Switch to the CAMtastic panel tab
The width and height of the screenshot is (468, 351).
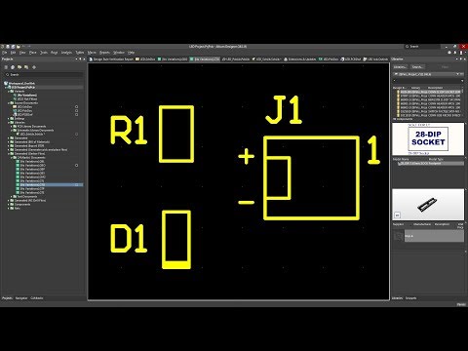point(37,298)
